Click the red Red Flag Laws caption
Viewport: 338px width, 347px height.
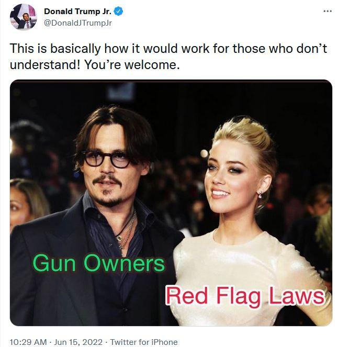point(245,296)
